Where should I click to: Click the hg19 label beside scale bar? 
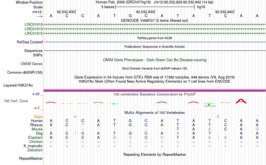tap(201, 7)
